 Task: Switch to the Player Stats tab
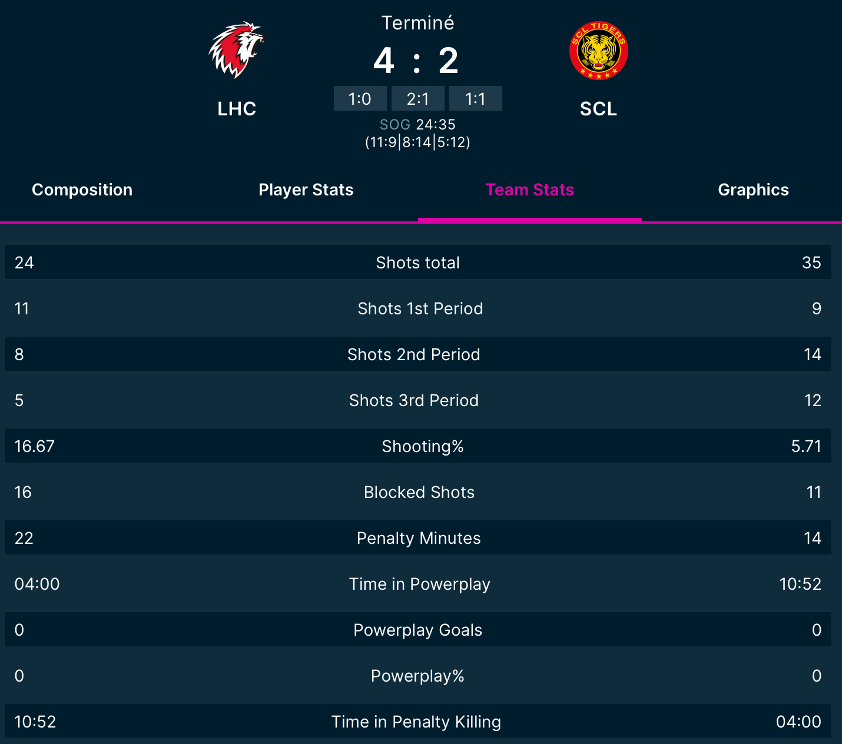[x=306, y=190]
